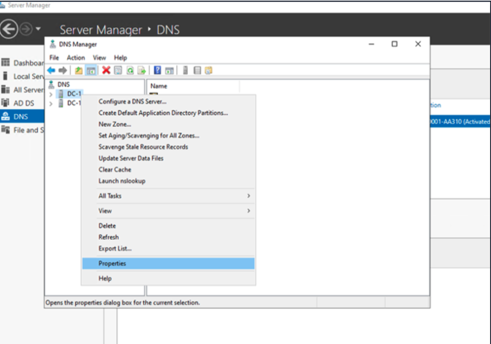
Task: Click the green Refresh toolbar icon
Action: click(x=130, y=71)
